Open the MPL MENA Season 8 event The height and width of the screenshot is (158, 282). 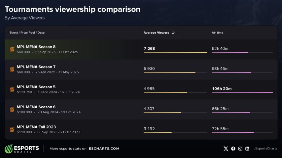pyautogui.click(x=36, y=47)
